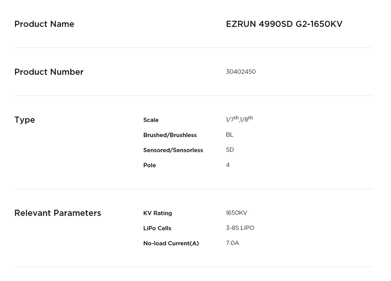The height and width of the screenshot is (281, 391).
Task: Select the 3-8S LIPO value
Action: (x=240, y=228)
